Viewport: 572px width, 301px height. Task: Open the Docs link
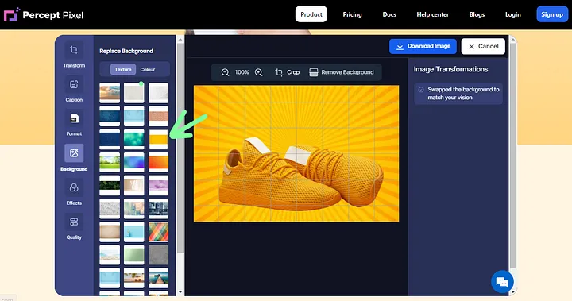[x=389, y=14]
